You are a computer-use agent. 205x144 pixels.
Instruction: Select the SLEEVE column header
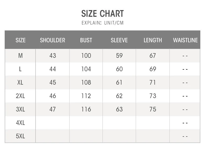[119, 40]
